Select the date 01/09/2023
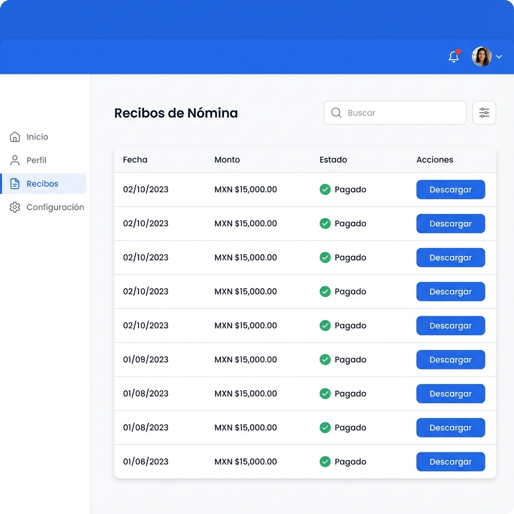 click(146, 359)
